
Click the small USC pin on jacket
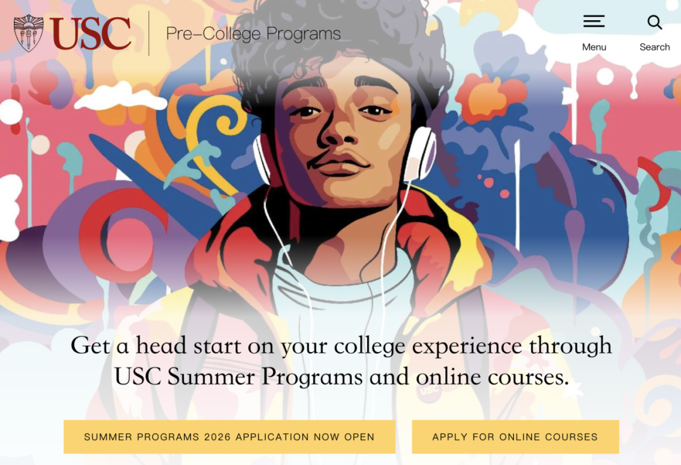pos(429,391)
